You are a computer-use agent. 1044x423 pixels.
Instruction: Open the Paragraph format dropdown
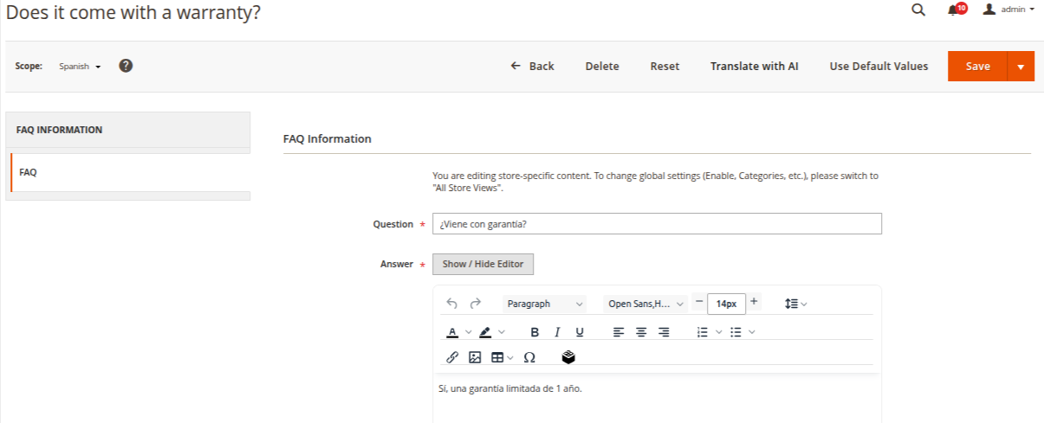click(544, 304)
